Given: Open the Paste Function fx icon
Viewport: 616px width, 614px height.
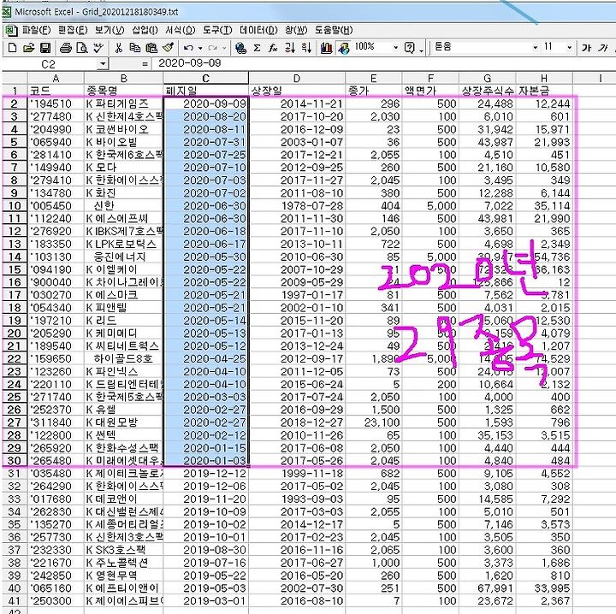Looking at the screenshot, I should click(x=273, y=48).
